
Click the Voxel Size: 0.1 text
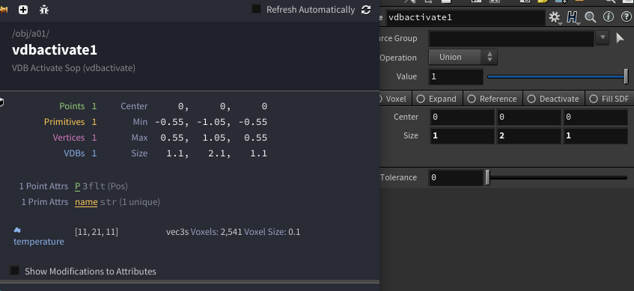[x=272, y=232]
